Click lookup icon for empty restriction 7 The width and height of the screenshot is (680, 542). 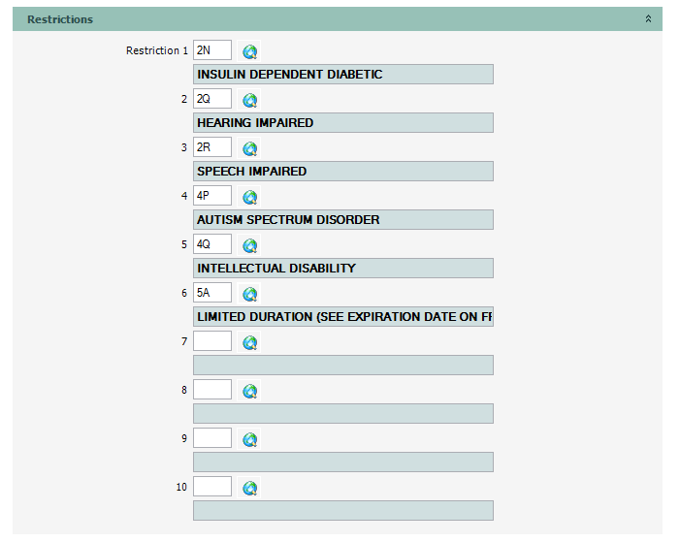point(249,342)
